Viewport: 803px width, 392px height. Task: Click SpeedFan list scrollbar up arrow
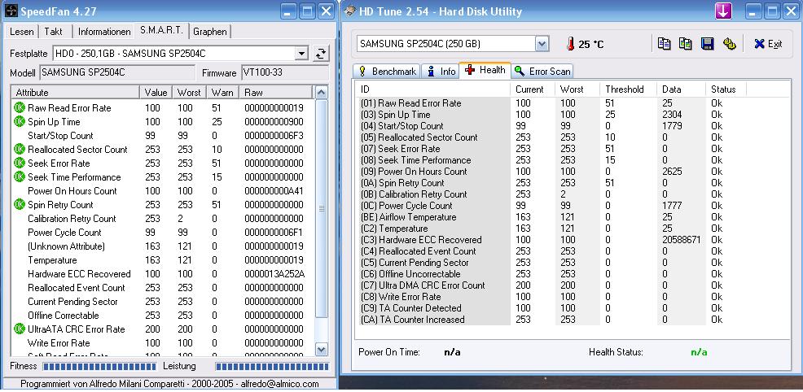pos(321,93)
